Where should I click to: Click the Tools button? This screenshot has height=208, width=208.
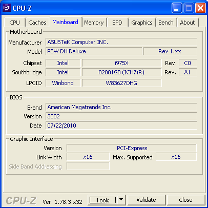(102, 200)
